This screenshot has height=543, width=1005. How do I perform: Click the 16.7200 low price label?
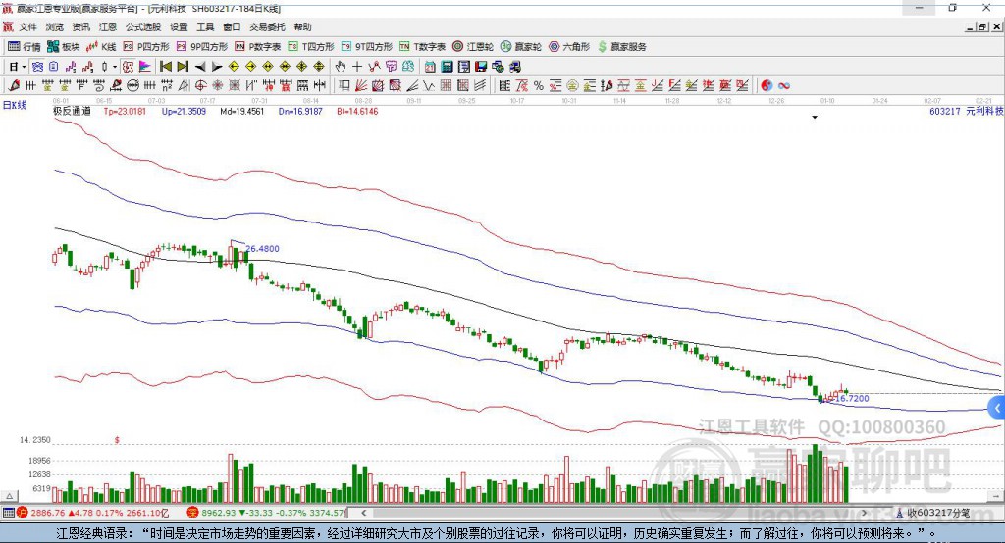point(852,398)
